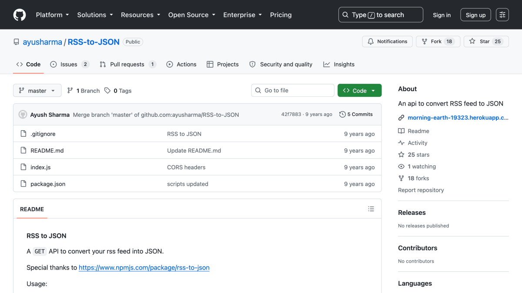Click Report repository
This screenshot has height=293, width=522.
point(421,190)
